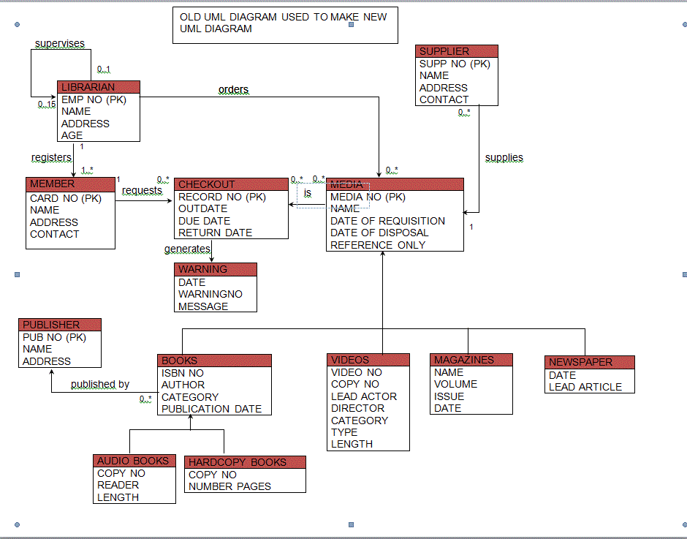Click the supervises relationship label
Image resolution: width=687 pixels, height=539 pixels.
60,43
